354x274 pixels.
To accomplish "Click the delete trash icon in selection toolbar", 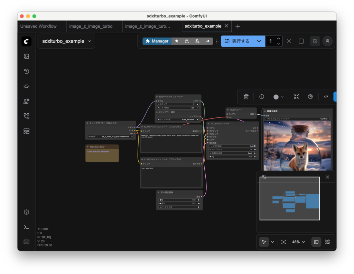I will (x=246, y=97).
